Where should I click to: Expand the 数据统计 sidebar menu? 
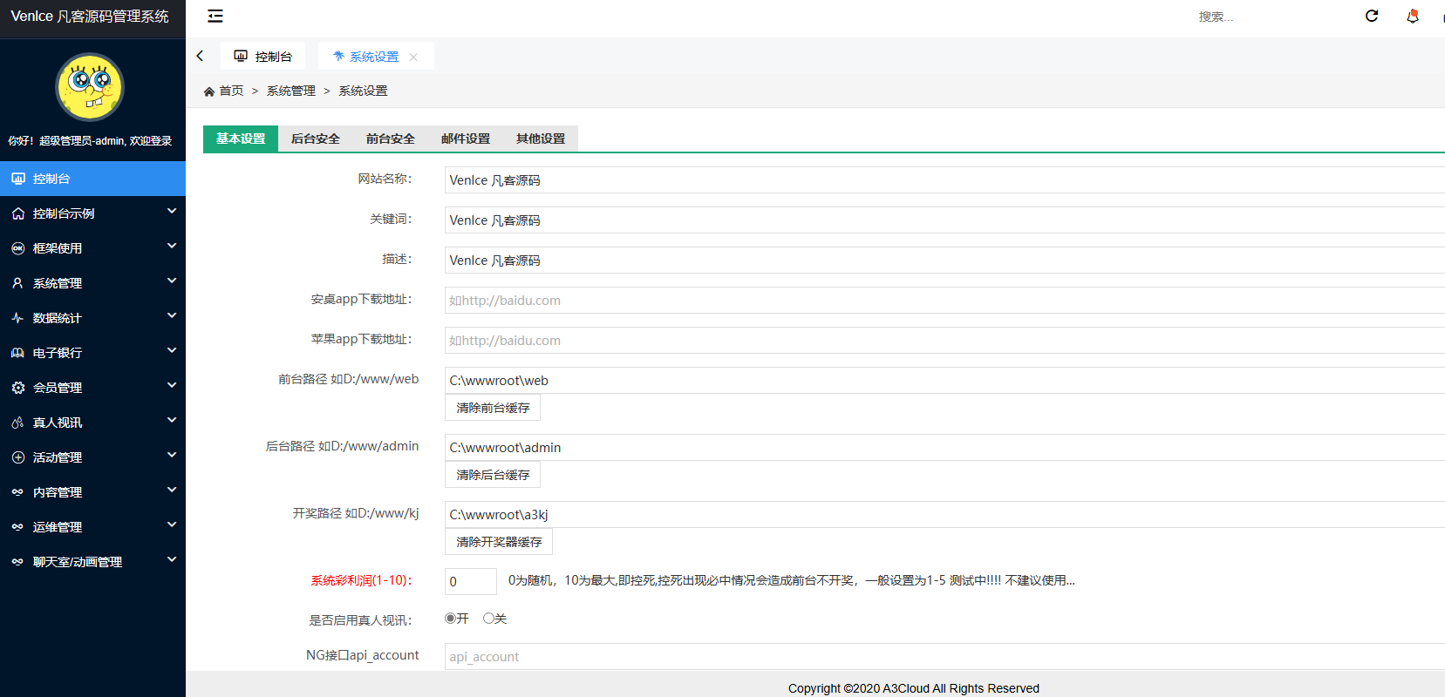92,318
